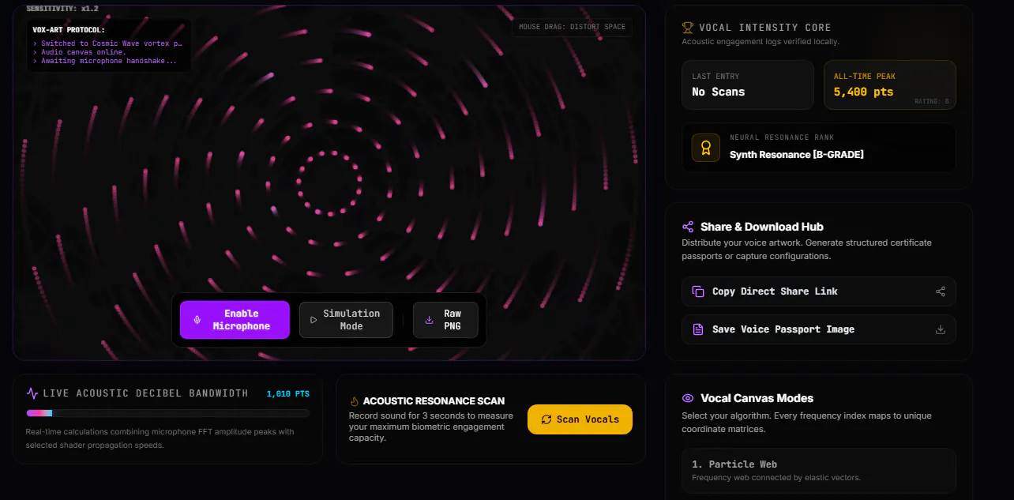Click the Vocal Canvas Modes heading
The width and height of the screenshot is (1014, 500).
point(757,399)
